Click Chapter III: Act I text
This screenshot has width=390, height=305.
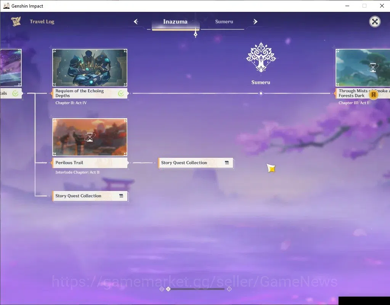pyautogui.click(x=353, y=103)
